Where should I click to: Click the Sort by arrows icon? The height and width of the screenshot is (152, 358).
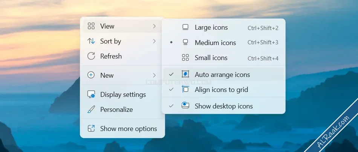point(91,41)
